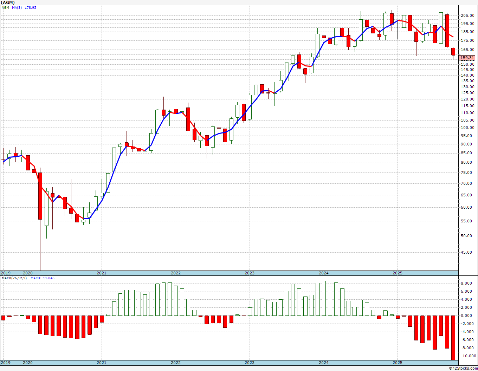478x371 pixels.
Task: Click 2019 on the price chart time axis
Action: click(5, 273)
